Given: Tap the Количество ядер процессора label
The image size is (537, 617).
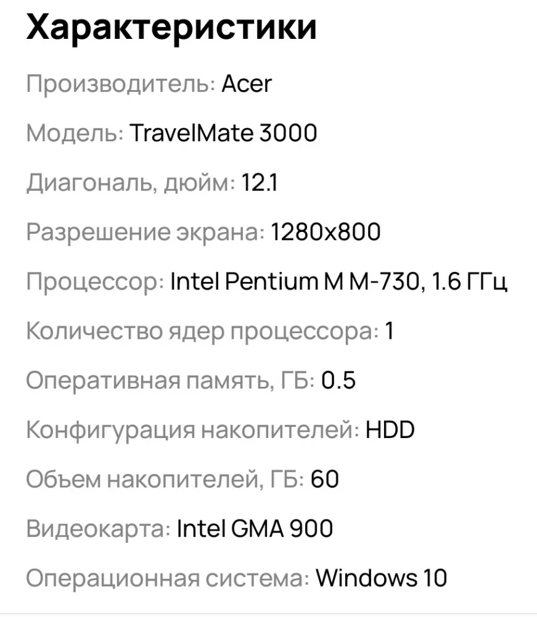Looking at the screenshot, I should [202, 331].
